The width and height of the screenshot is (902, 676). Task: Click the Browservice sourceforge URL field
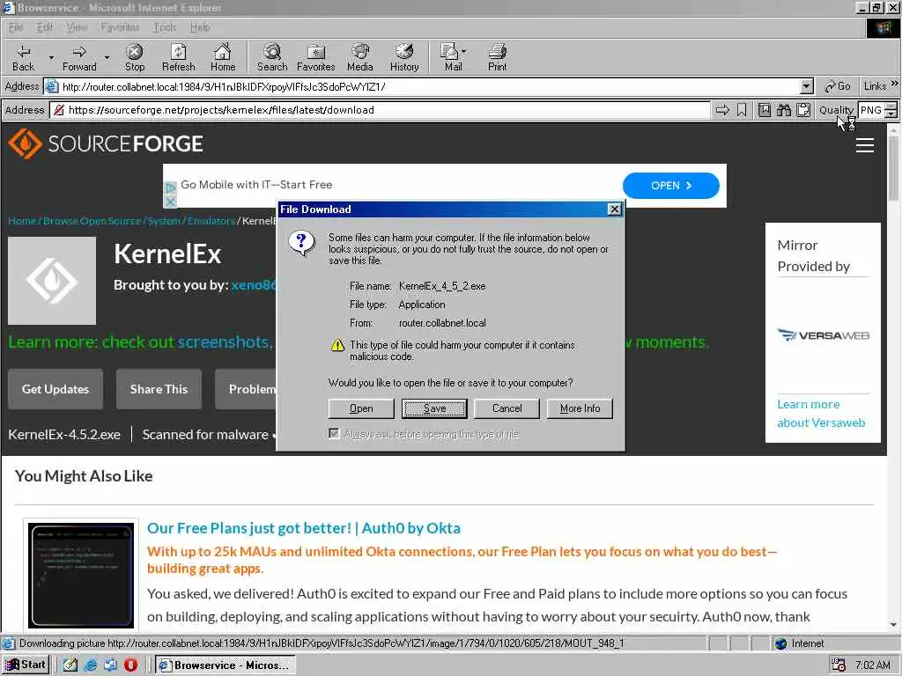click(x=380, y=110)
